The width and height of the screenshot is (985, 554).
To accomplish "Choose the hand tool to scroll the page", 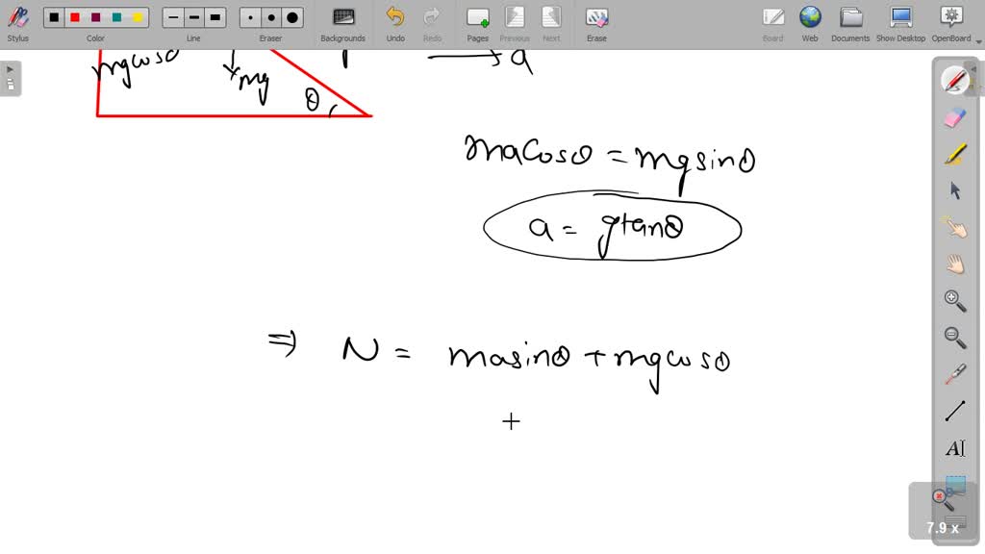I will click(x=954, y=264).
